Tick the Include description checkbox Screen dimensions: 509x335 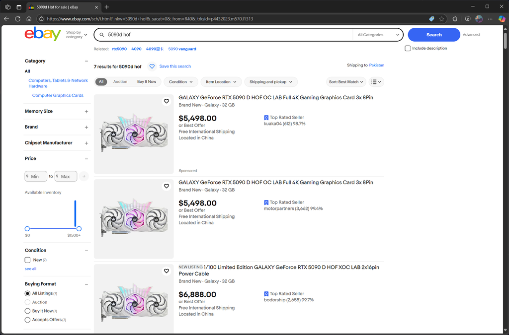pos(408,48)
